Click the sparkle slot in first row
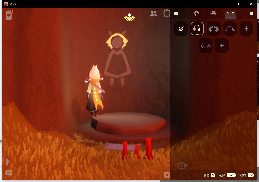Image resolution: width=259 pixels, height=182 pixels. [x=246, y=29]
